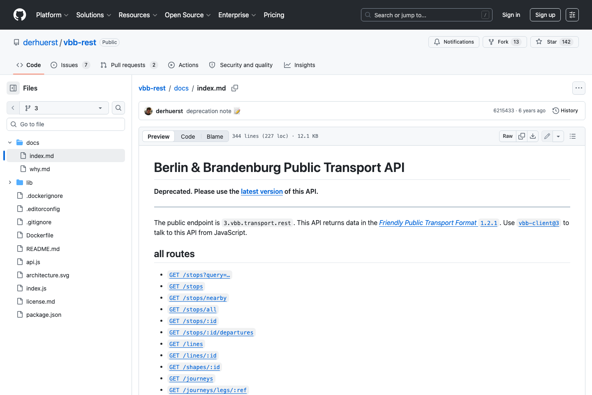Copy file path with the copy icon

(x=235, y=88)
